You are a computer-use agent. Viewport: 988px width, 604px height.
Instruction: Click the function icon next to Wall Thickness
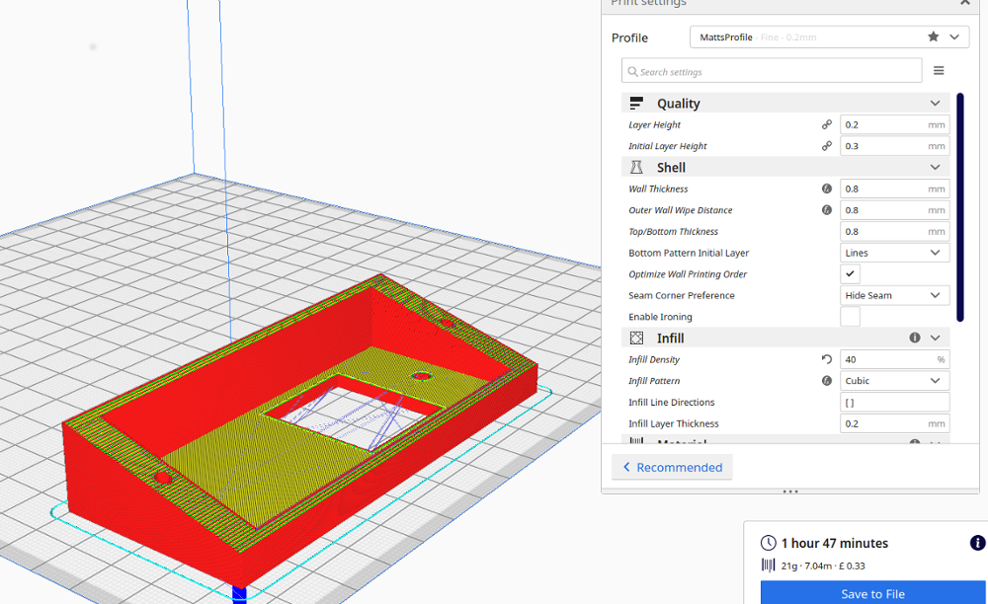pos(827,189)
